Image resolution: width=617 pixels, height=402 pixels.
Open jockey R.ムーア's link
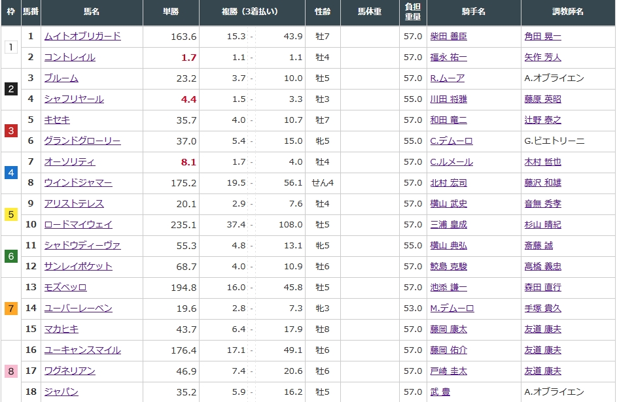448,78
